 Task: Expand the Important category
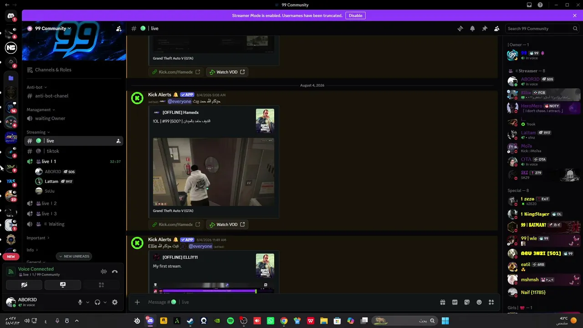[x=38, y=238]
